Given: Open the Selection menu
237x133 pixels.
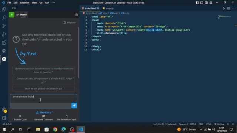Looking at the screenshot, I should (x=25, y=3).
